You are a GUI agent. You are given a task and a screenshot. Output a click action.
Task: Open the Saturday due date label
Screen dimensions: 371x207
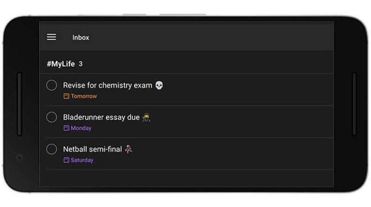click(x=82, y=160)
